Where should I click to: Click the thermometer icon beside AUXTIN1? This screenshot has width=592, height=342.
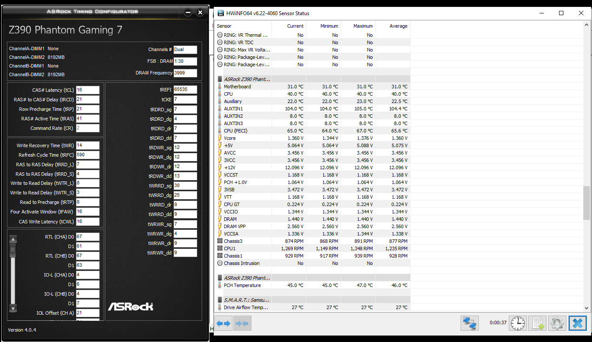click(220, 109)
